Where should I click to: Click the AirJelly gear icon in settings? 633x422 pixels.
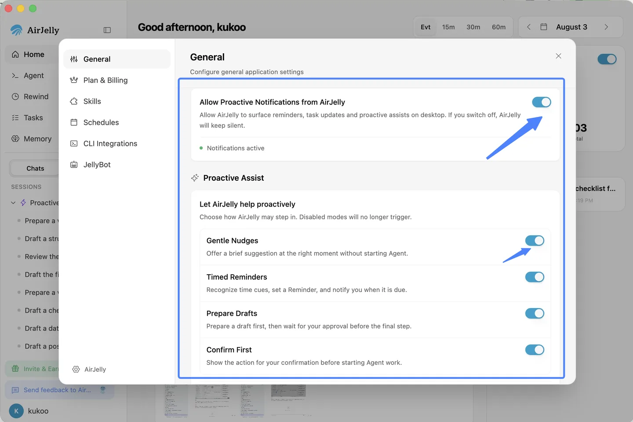[x=76, y=369]
